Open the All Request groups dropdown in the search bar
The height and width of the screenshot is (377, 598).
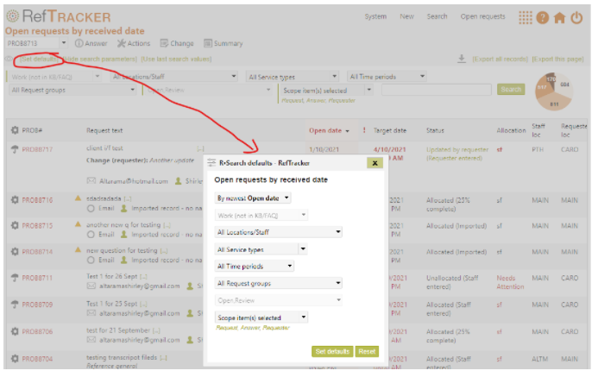[x=72, y=91]
